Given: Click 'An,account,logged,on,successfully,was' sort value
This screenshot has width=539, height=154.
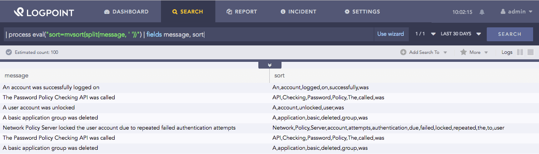Looking at the screenshot, I should 320,88.
